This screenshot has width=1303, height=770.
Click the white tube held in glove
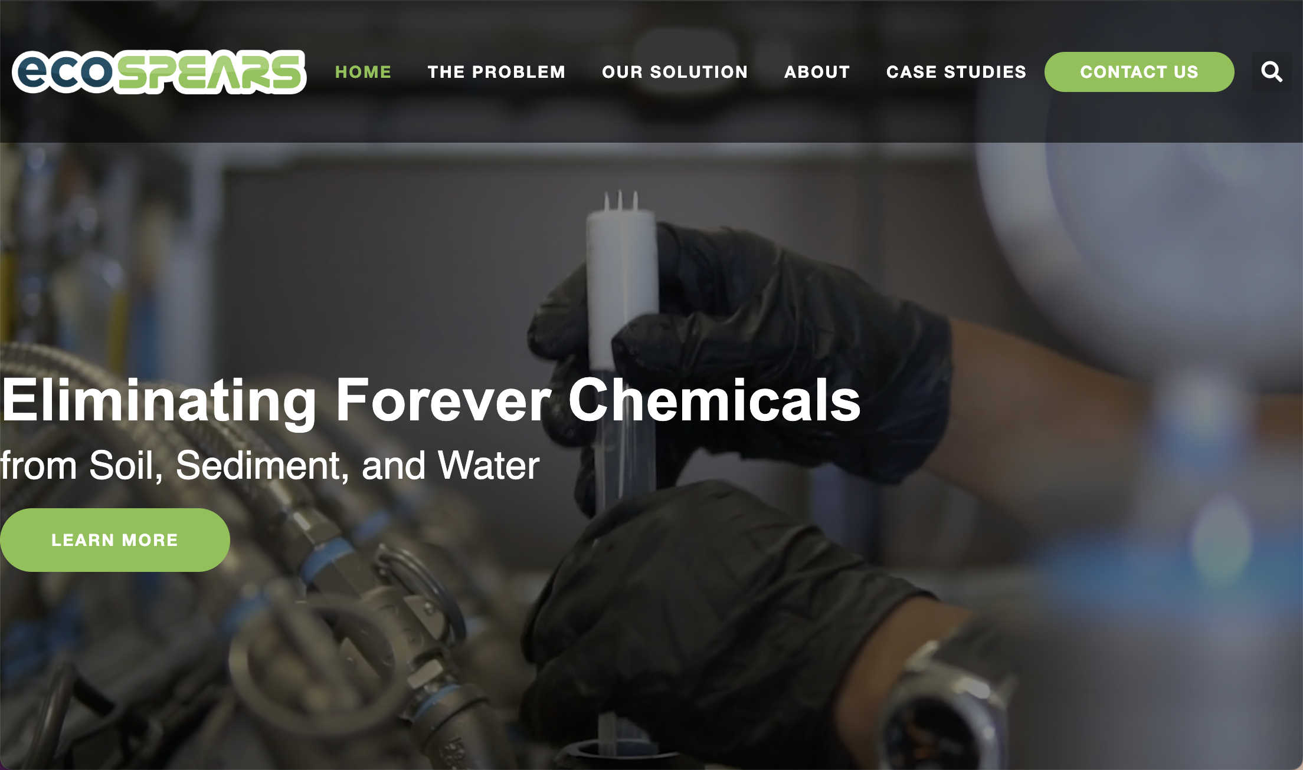click(x=621, y=283)
